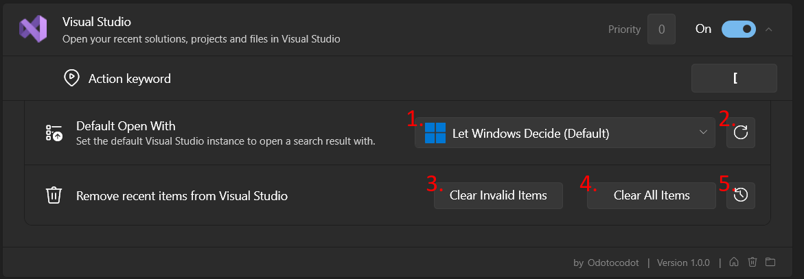Open the plugin website home icon
The width and height of the screenshot is (804, 279).
(734, 262)
